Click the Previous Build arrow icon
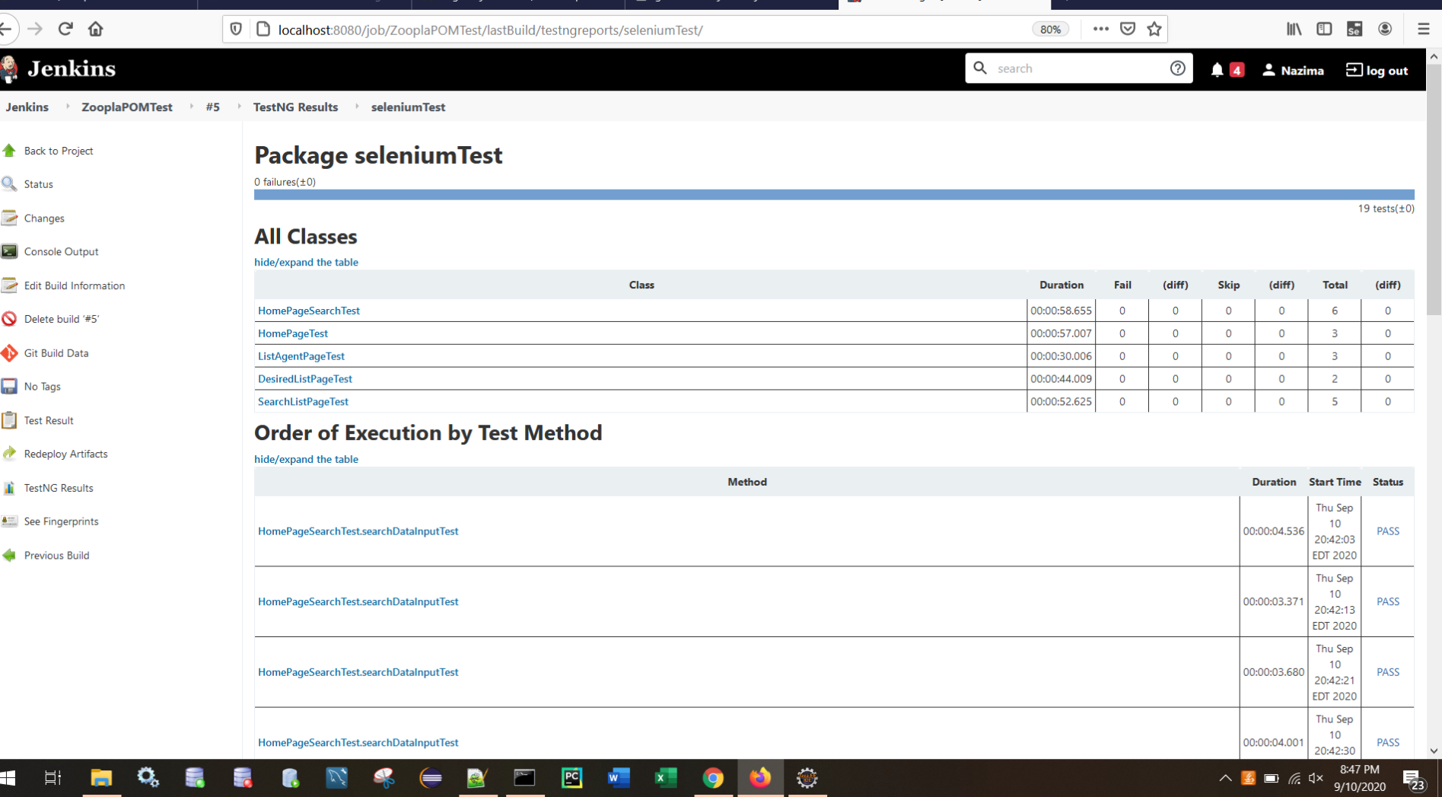The image size is (1442, 797). pyautogui.click(x=10, y=555)
